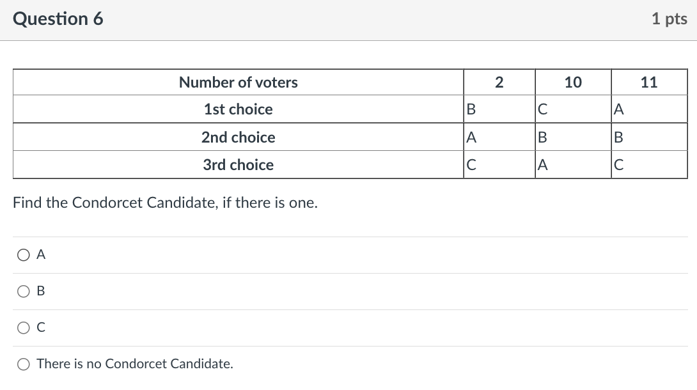Click the '3rd choice' row label
Viewport: 697px width, 390px height.
(x=239, y=165)
